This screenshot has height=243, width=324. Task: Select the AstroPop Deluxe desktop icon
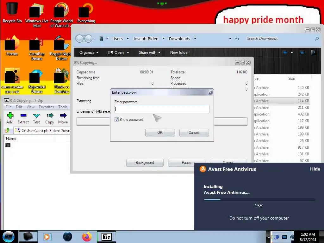pyautogui.click(x=37, y=48)
